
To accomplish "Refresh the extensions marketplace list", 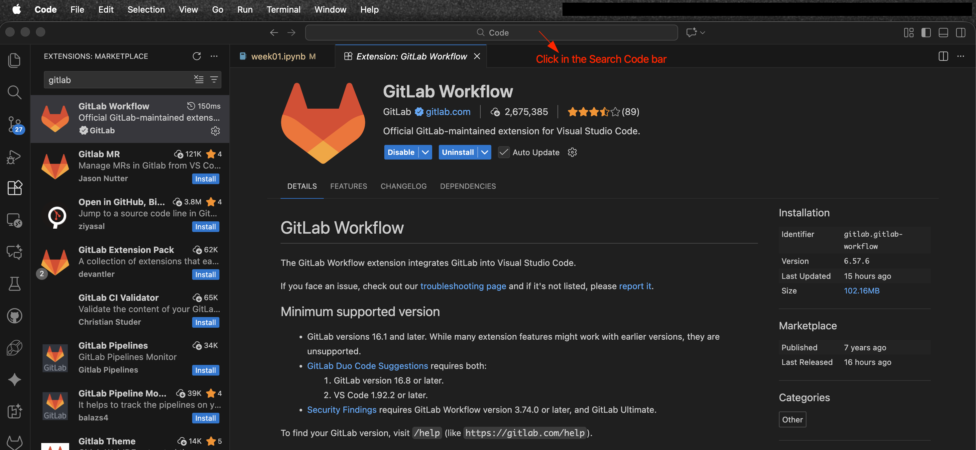I will click(x=197, y=56).
